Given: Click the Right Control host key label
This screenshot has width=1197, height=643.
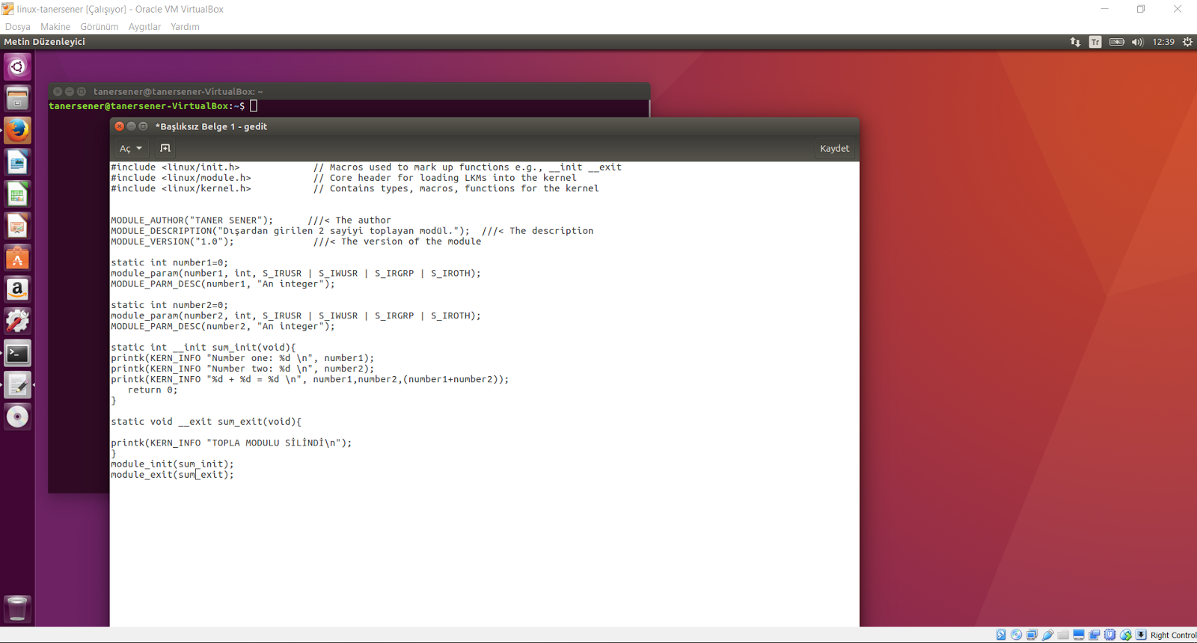Looking at the screenshot, I should point(1173,635).
